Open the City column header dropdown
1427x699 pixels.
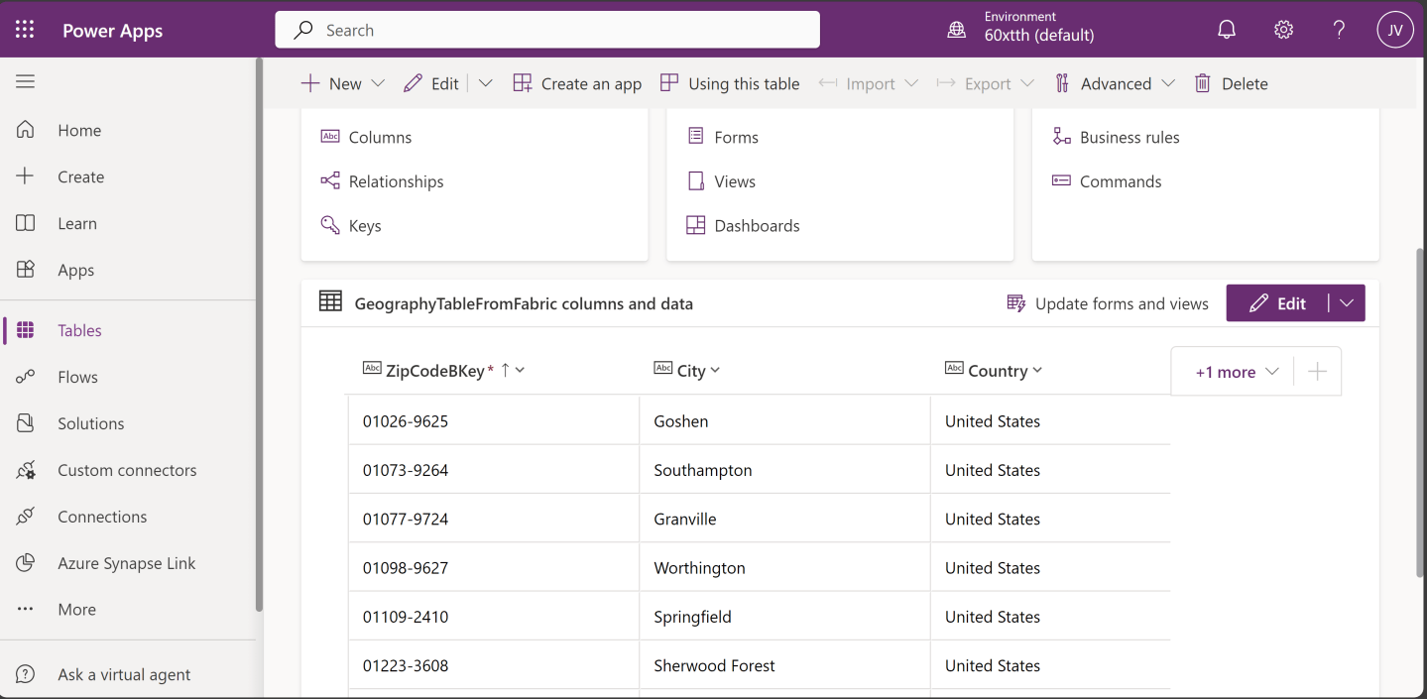(715, 370)
